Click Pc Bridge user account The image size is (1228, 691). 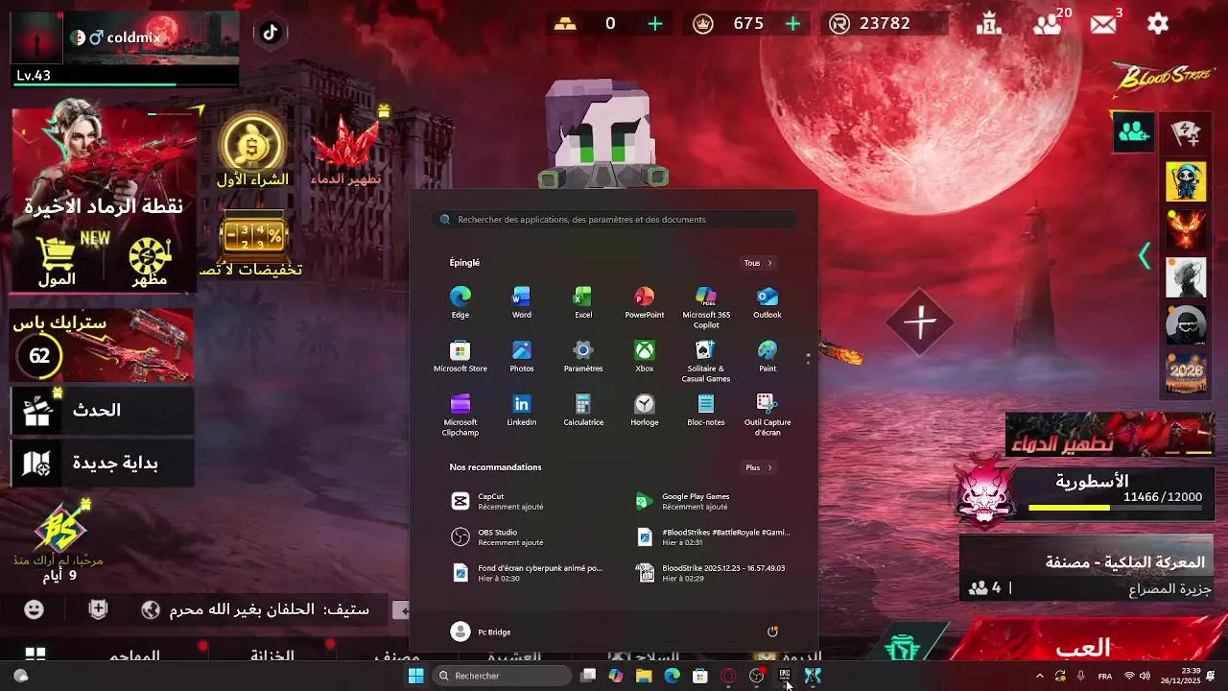[x=482, y=631]
